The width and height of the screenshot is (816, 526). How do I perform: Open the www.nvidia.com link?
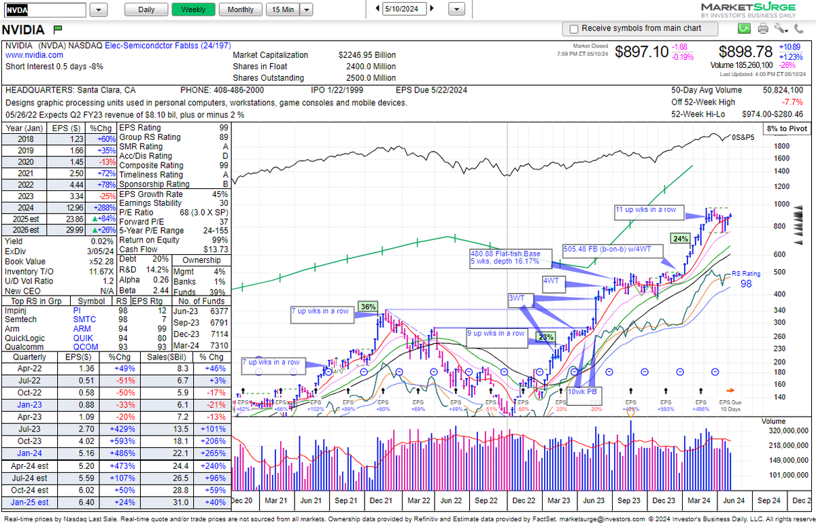[34, 55]
